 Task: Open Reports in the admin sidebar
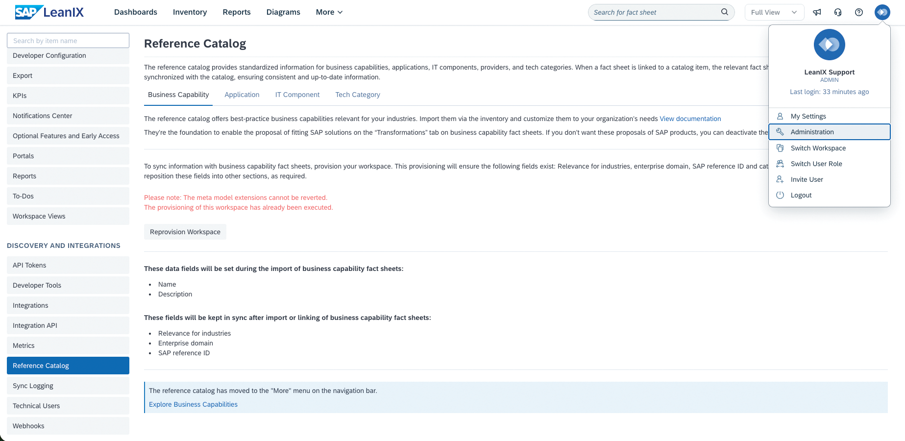(x=68, y=176)
